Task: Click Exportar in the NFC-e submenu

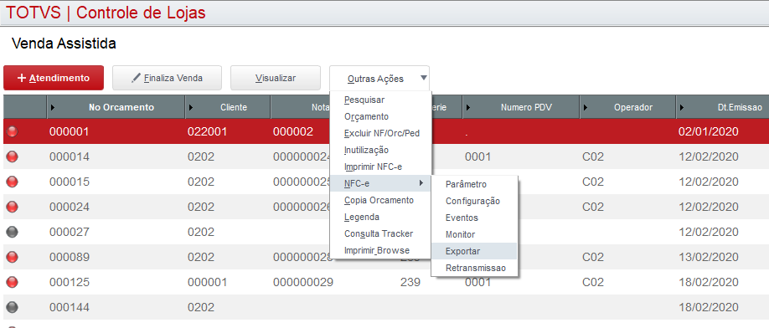Action: point(474,251)
